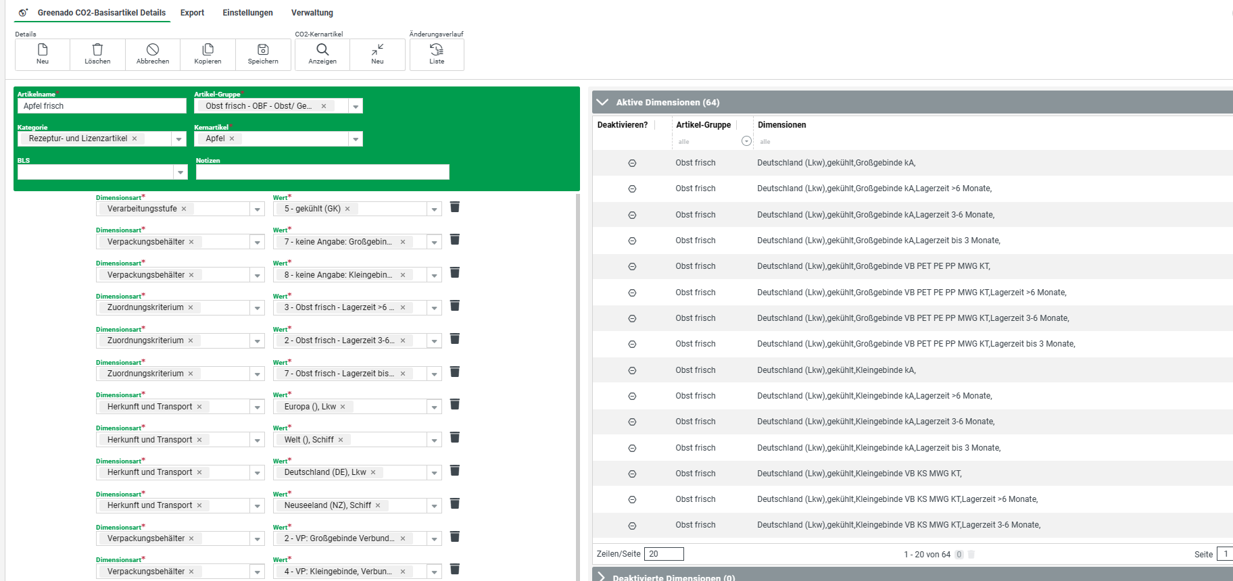The image size is (1233, 581).
Task: Delete row Obst frisch Lagerzeit >6
Action: pyautogui.click(x=455, y=305)
